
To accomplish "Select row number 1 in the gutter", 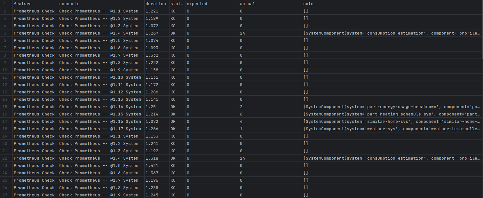I will coord(4,4).
